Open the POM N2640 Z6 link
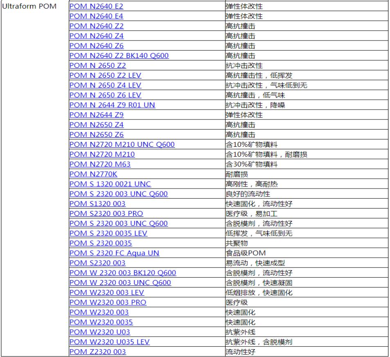The height and width of the screenshot is (357, 390). pyautogui.click(x=96, y=46)
